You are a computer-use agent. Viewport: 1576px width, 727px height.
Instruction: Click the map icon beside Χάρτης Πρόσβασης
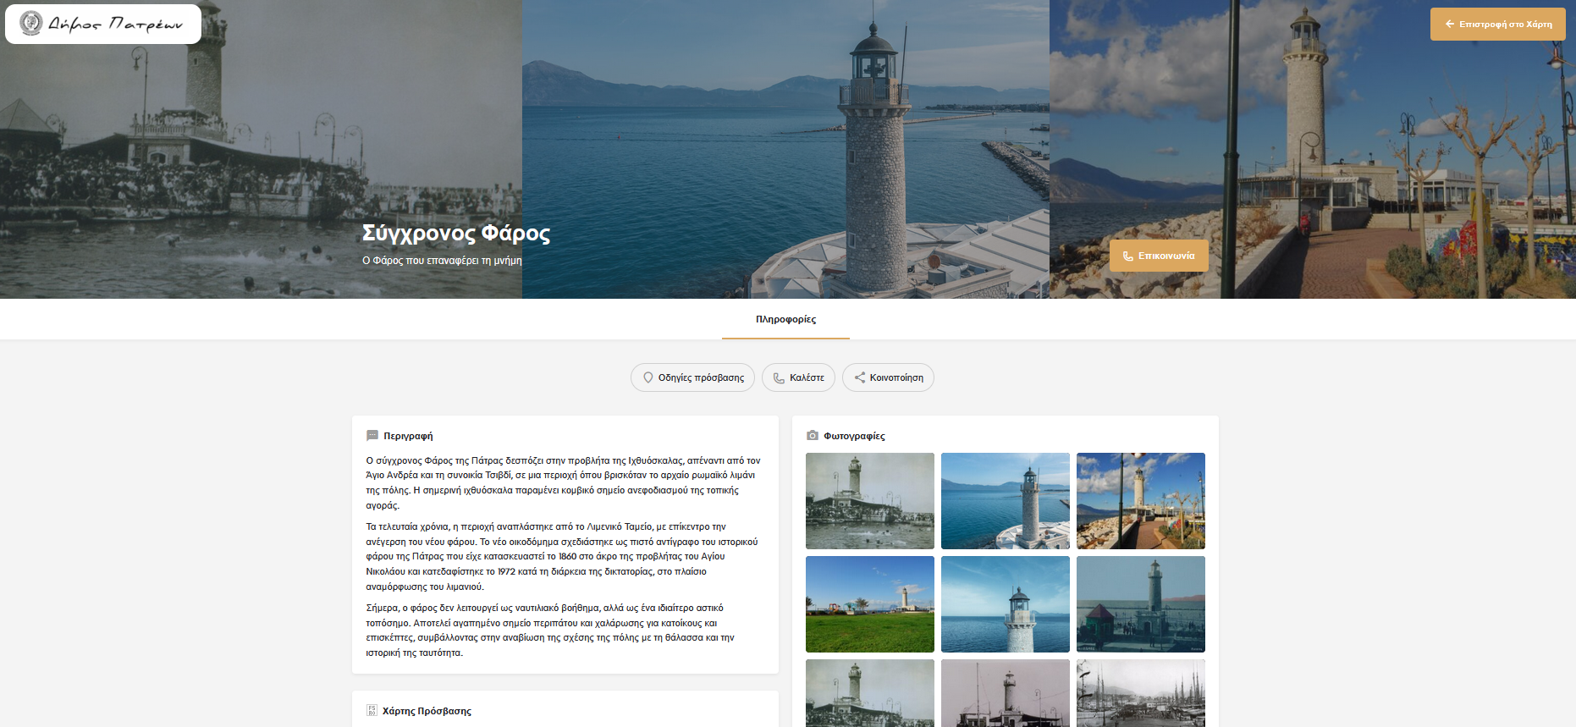tap(372, 711)
